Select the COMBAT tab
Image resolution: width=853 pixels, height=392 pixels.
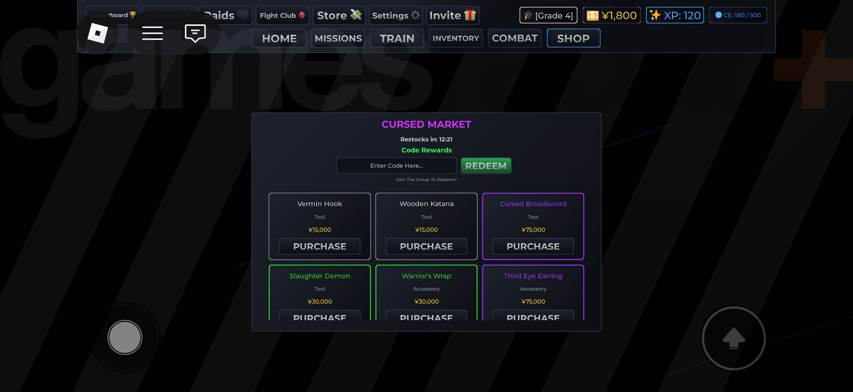[514, 38]
